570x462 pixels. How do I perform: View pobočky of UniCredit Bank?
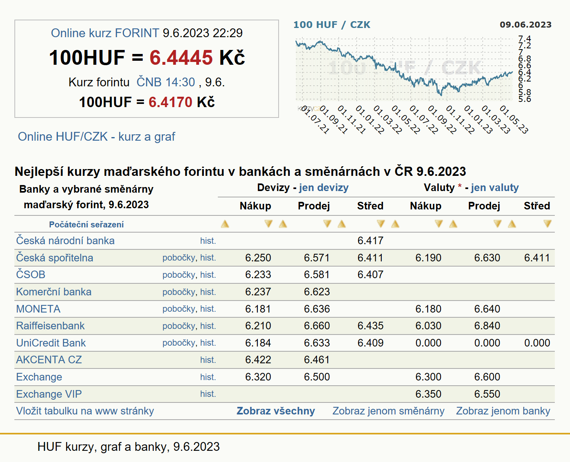(x=179, y=343)
